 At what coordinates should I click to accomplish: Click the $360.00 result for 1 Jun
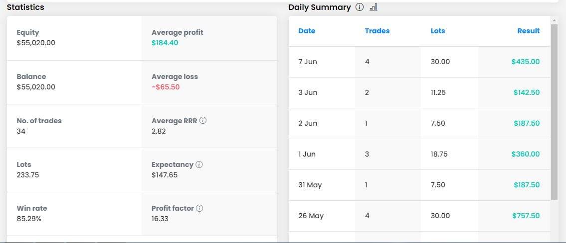(x=526, y=154)
